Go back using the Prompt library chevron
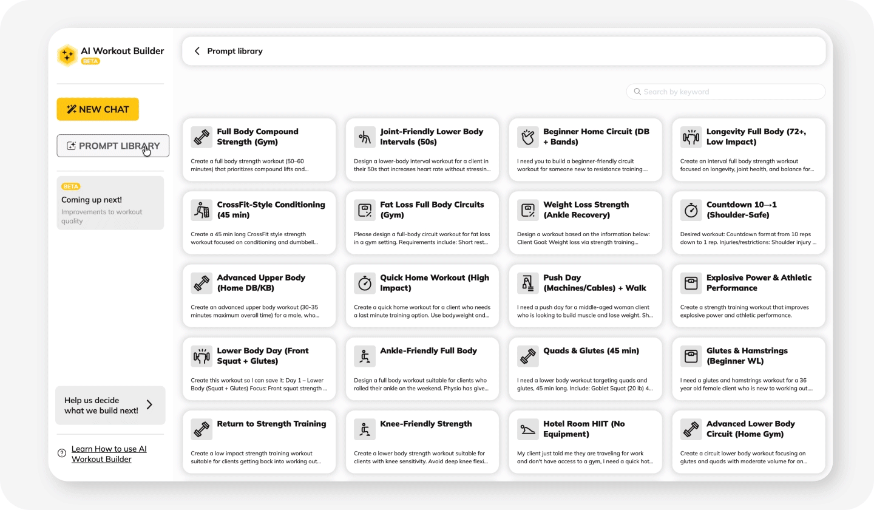 197,51
